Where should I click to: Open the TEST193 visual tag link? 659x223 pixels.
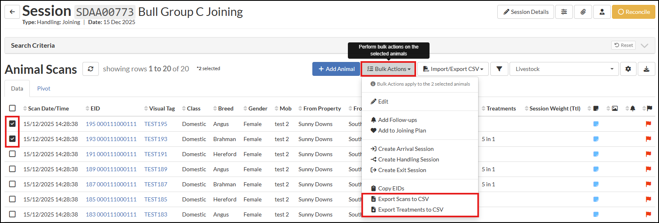(x=156, y=139)
